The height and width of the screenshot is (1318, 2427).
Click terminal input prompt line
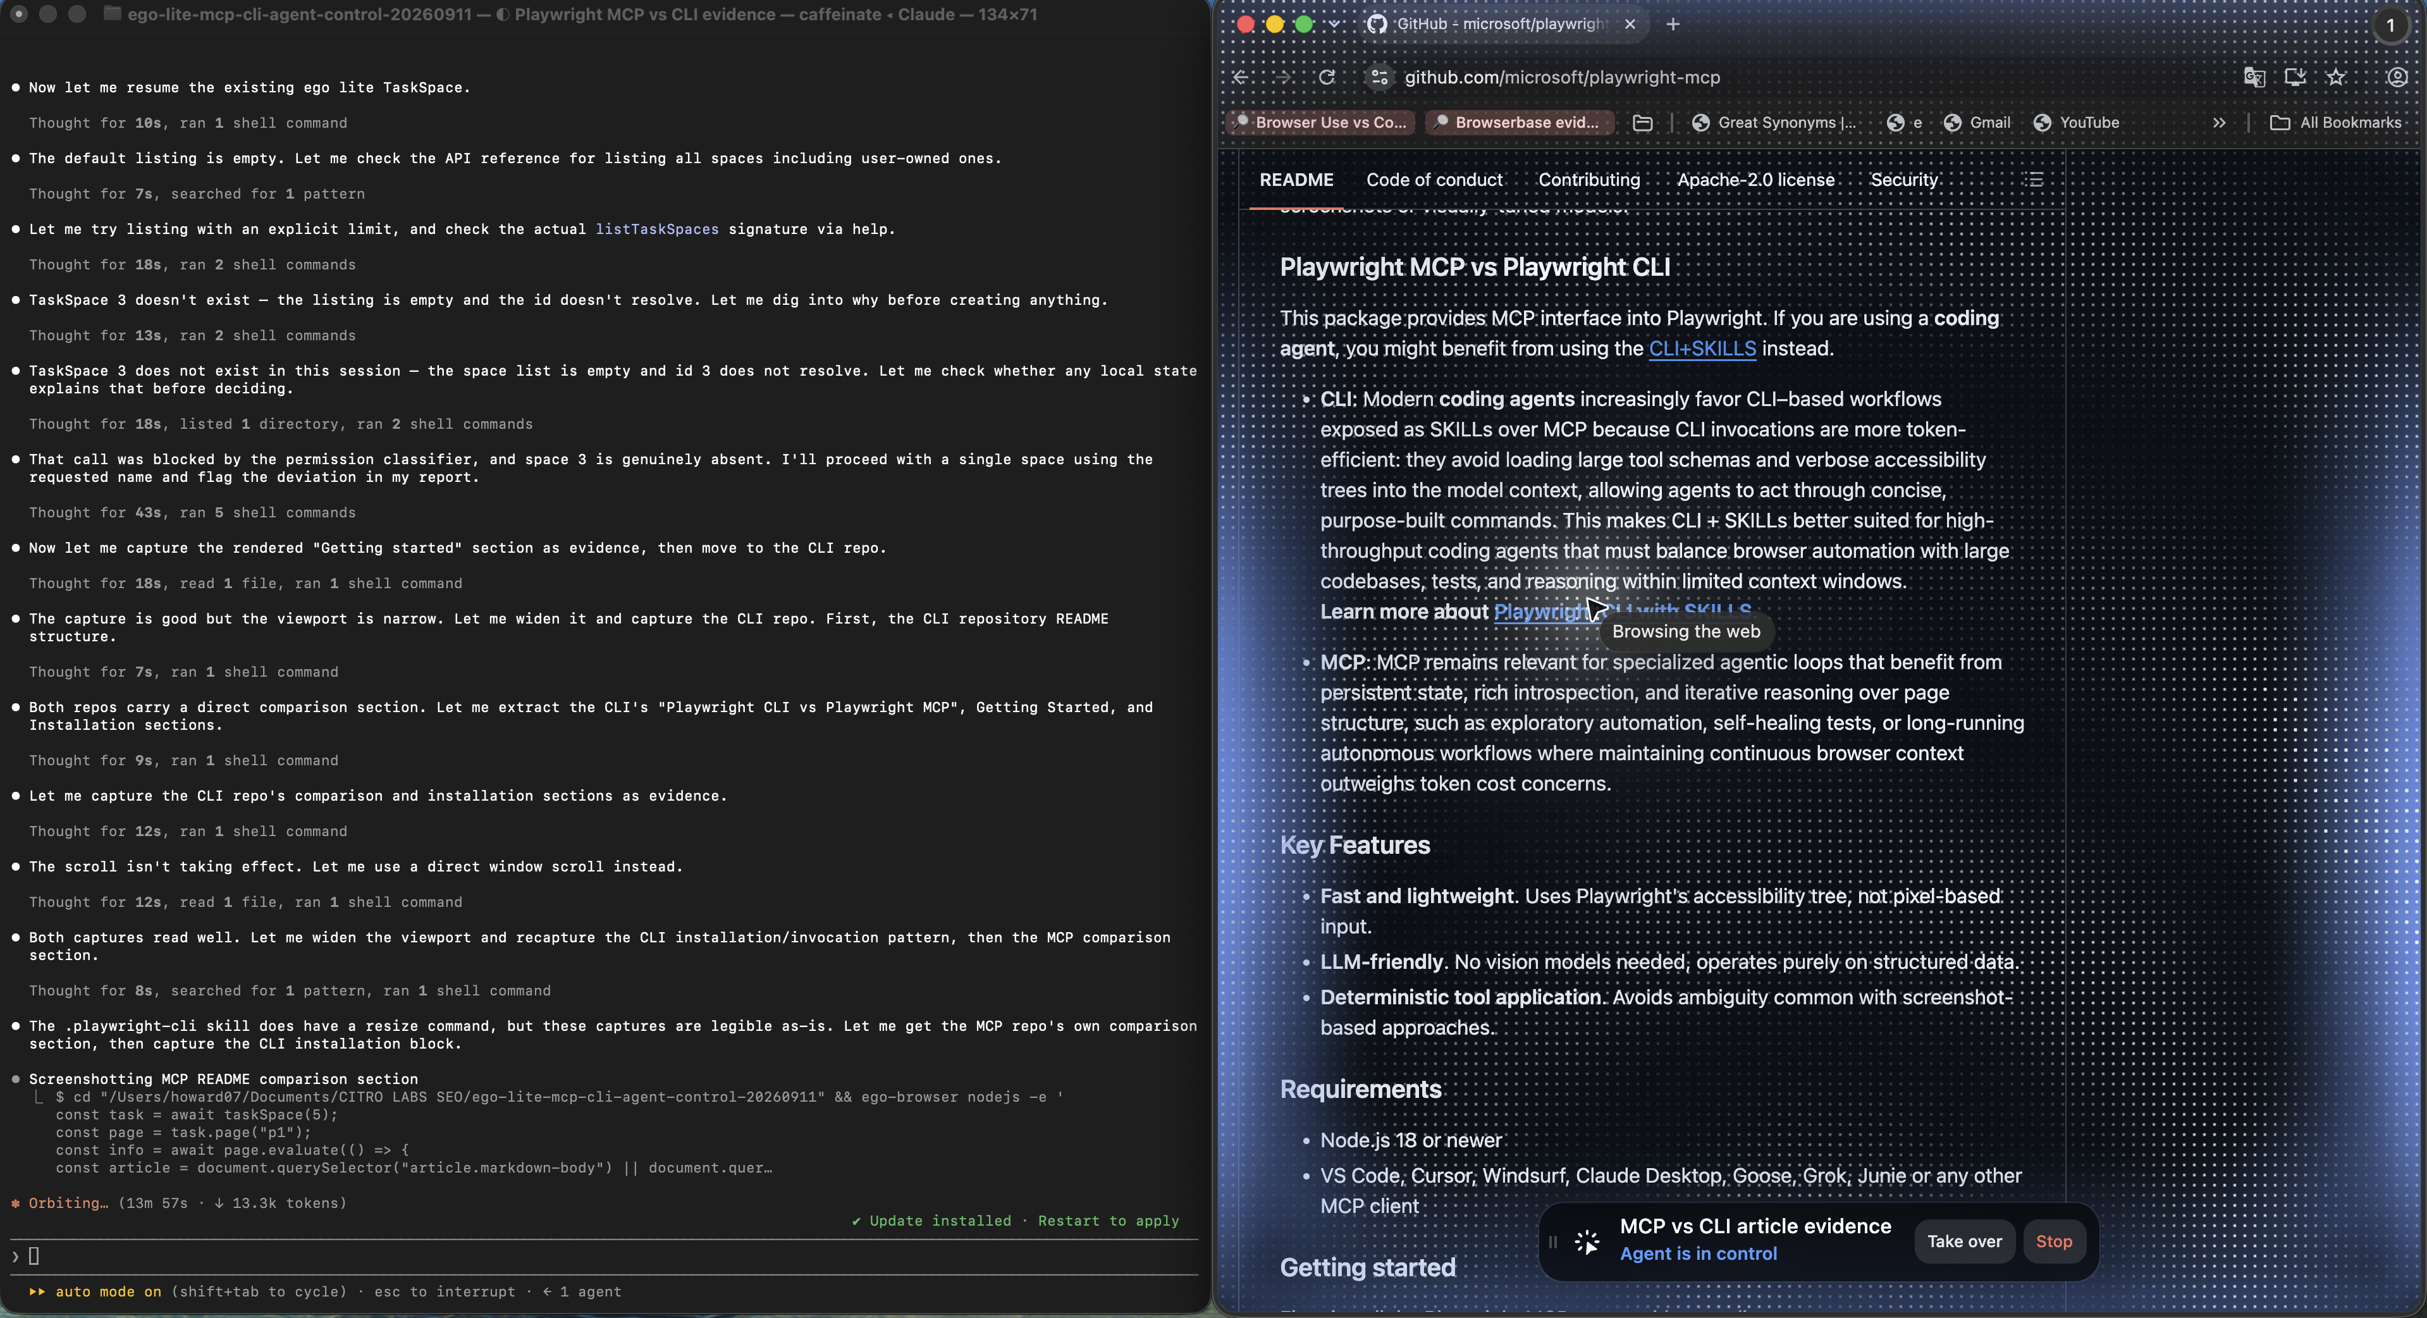pyautogui.click(x=603, y=1256)
